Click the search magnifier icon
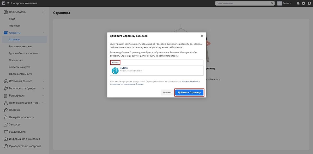Image resolution: width=313 pixels, height=154 pixels. [x=272, y=3]
